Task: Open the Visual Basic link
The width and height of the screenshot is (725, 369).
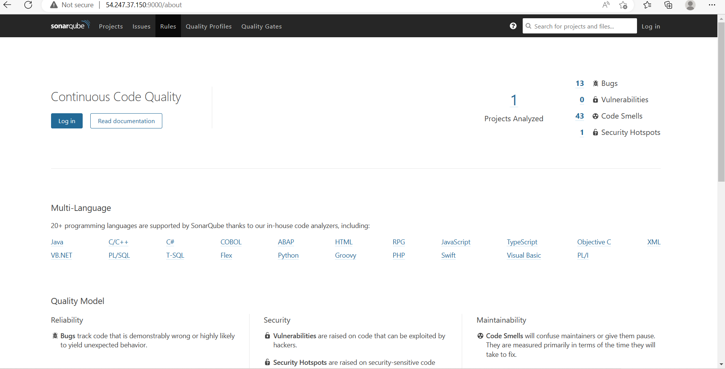Action: coord(524,255)
